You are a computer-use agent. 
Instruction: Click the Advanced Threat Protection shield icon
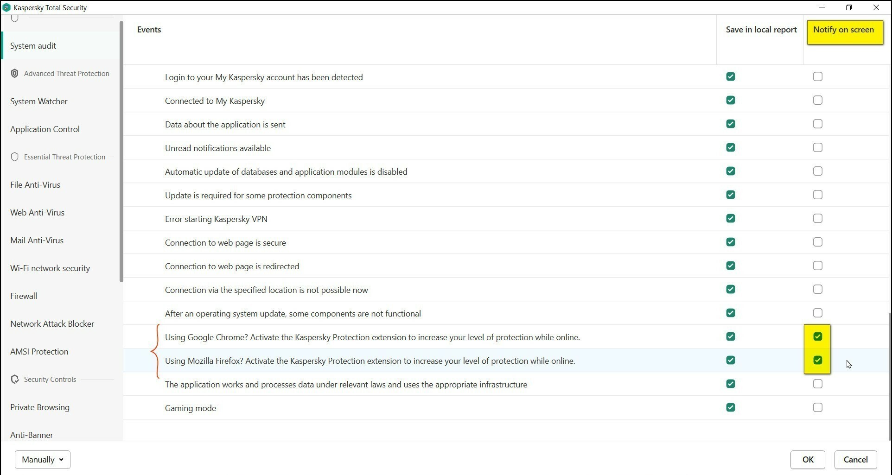click(x=14, y=73)
